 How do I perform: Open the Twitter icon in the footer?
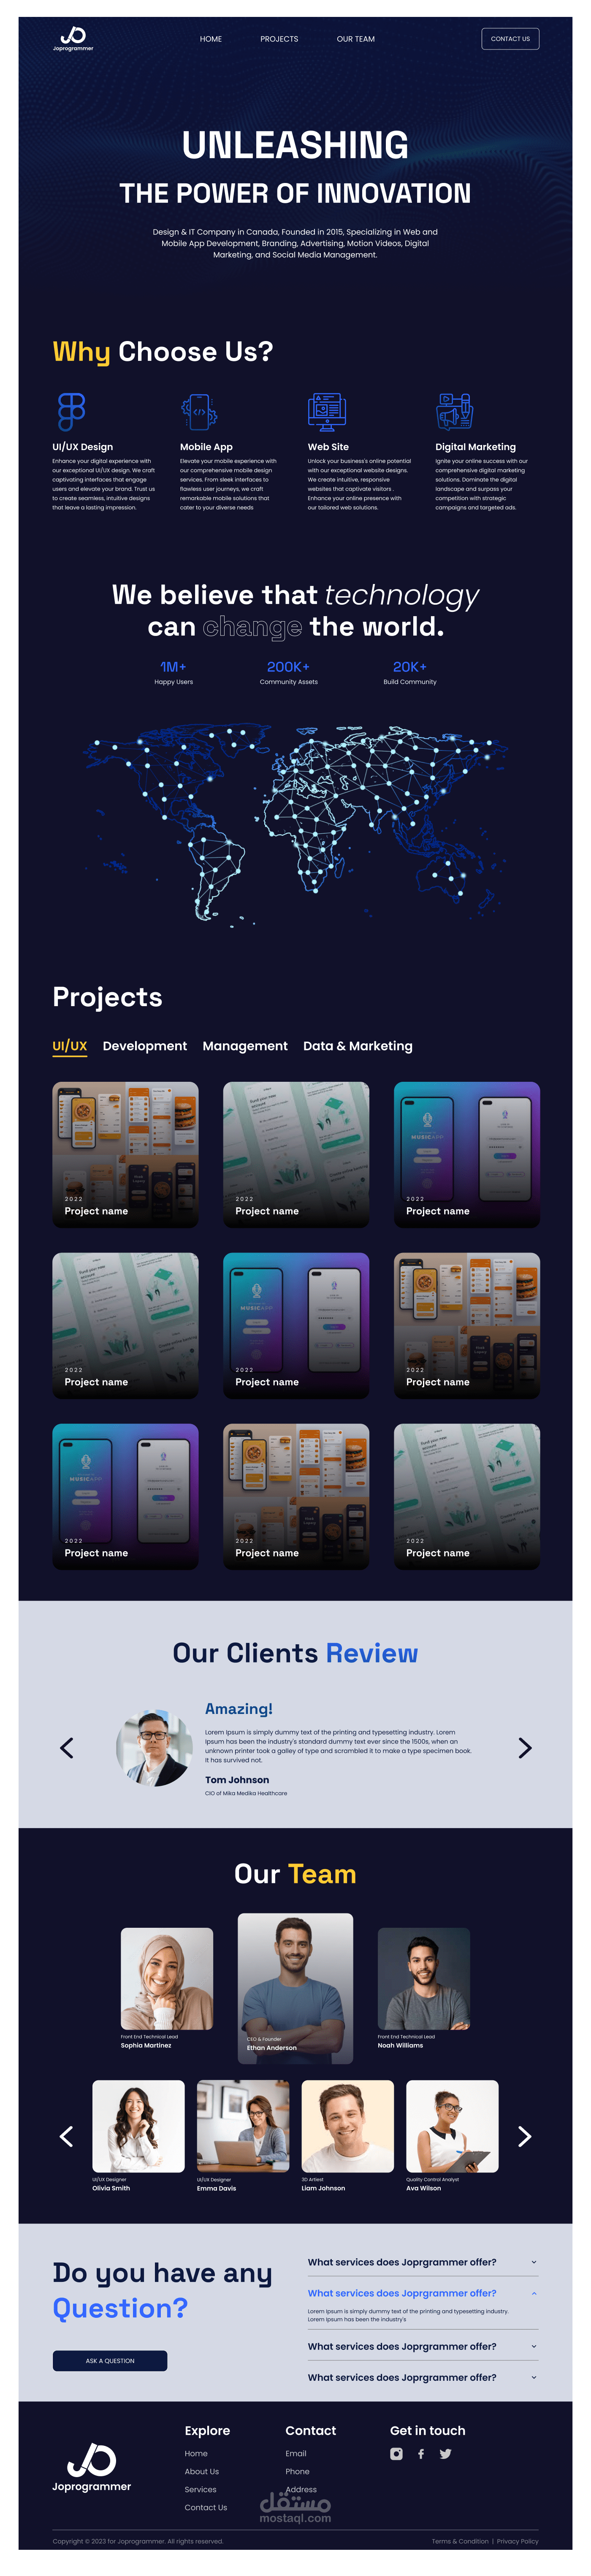tap(445, 2453)
